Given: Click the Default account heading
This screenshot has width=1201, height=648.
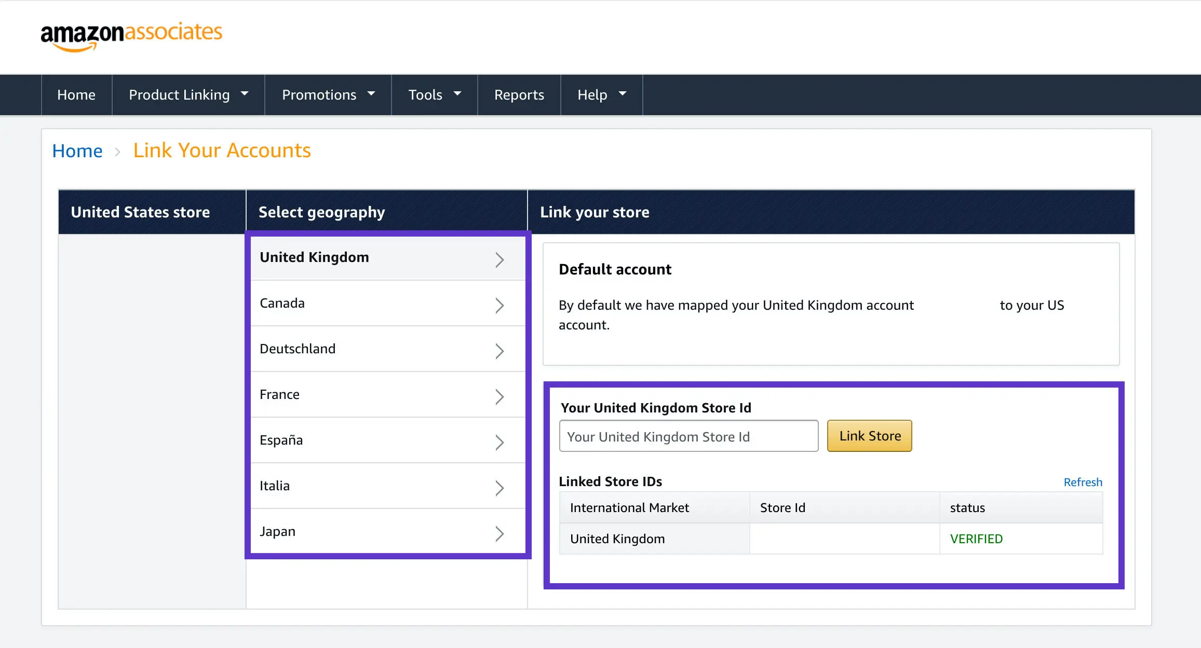Looking at the screenshot, I should 615,269.
